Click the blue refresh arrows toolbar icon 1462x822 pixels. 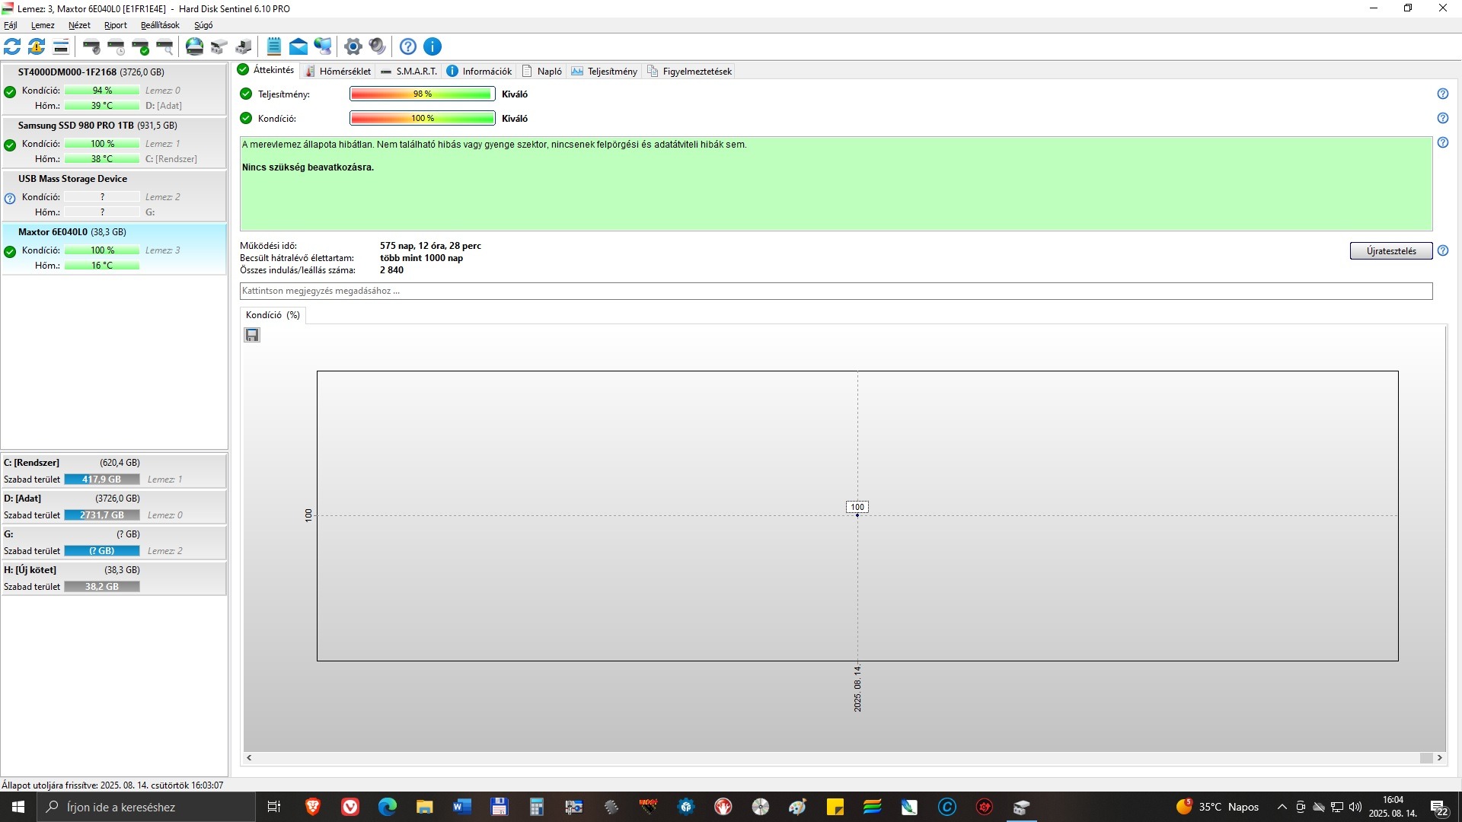click(x=12, y=46)
